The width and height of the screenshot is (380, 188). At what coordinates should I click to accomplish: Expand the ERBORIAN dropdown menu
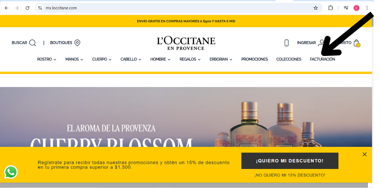tap(221, 59)
